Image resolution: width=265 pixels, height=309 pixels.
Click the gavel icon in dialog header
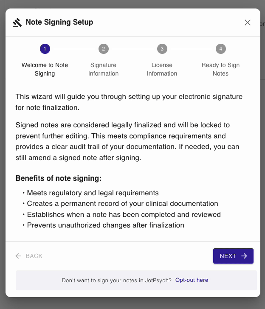[x=17, y=22]
